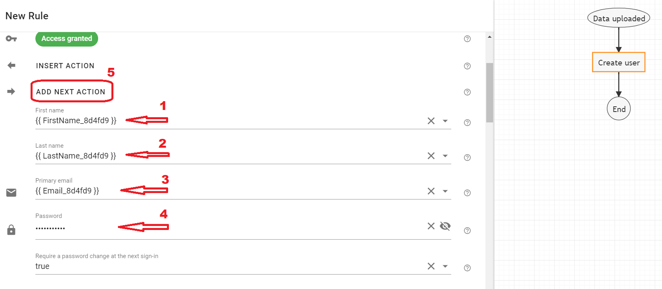Viewport: 662px width, 289px height.
Task: Open the Last name variable dropdown
Action: tap(445, 156)
